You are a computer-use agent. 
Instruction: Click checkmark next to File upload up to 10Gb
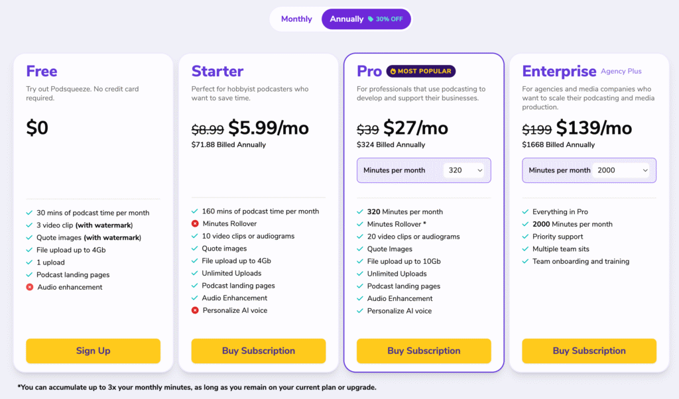tap(360, 261)
